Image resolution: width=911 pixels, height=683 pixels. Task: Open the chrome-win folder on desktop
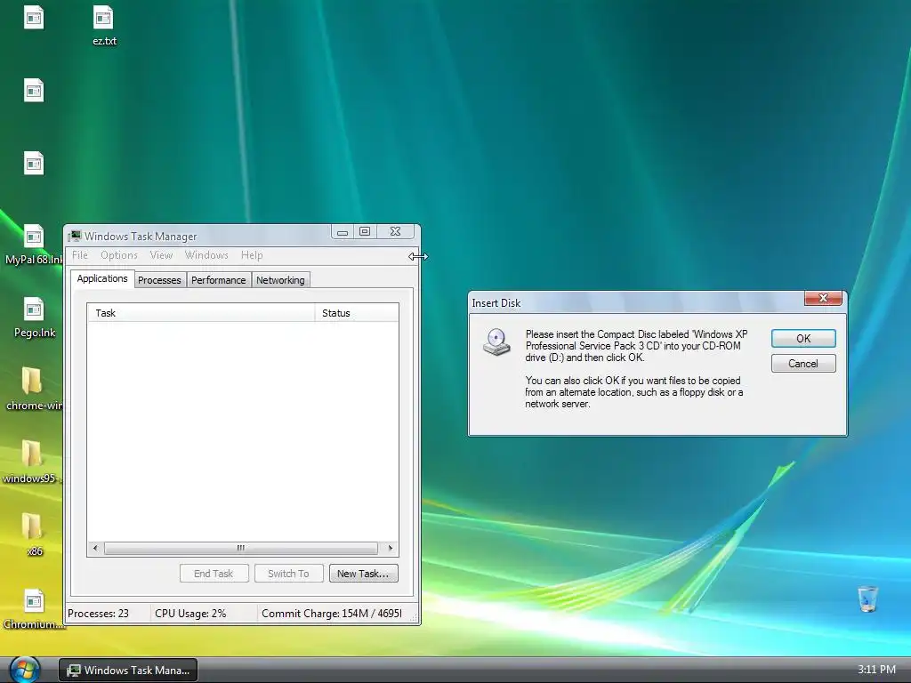click(33, 390)
